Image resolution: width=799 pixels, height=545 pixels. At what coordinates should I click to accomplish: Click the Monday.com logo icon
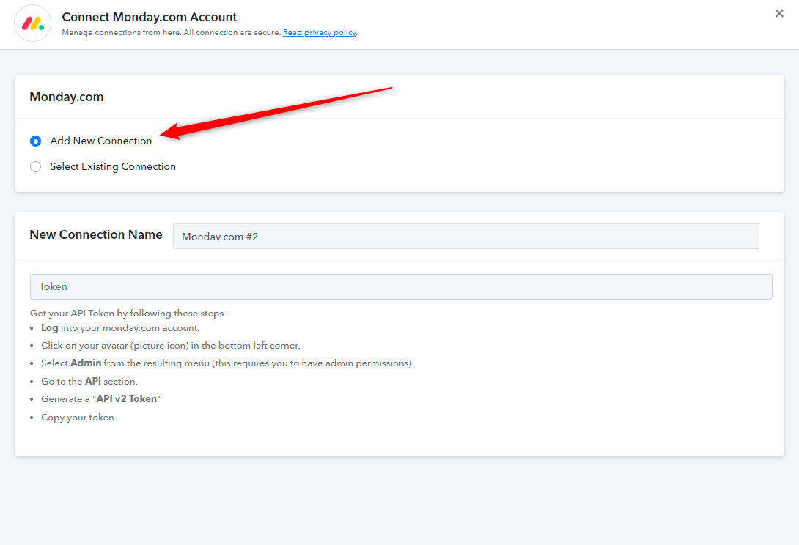[x=32, y=23]
